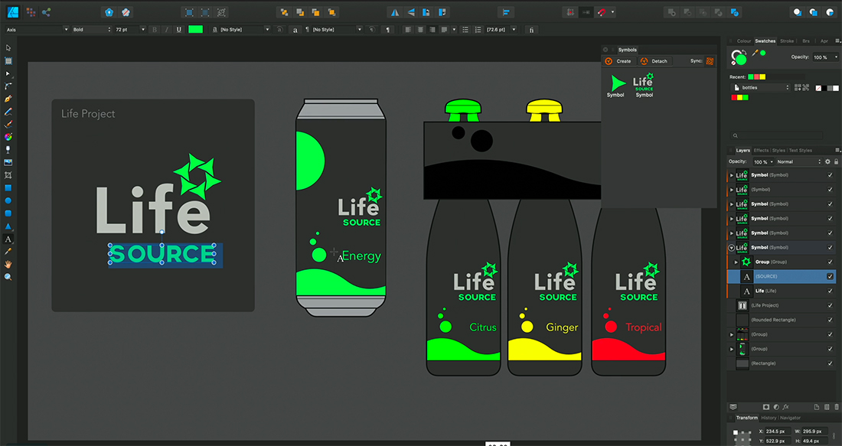Click the red swatch in the Recent colors

pyautogui.click(x=756, y=77)
